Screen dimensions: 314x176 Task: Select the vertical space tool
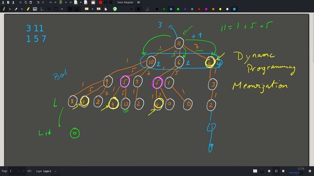pos(99,9)
